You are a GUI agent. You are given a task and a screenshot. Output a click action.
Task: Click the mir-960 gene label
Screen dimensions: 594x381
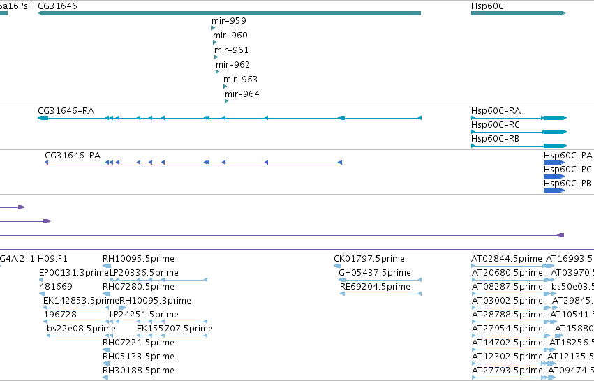[x=230, y=36]
